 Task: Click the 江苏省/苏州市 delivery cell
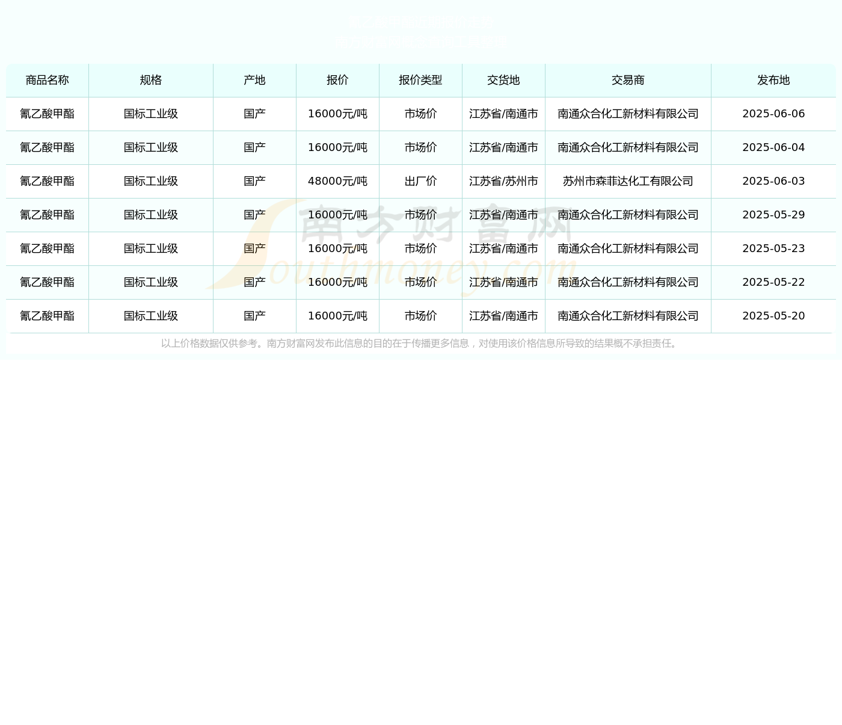[503, 181]
